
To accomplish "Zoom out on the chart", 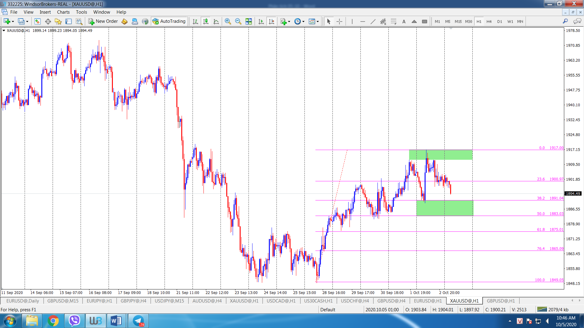I will (x=238, y=21).
